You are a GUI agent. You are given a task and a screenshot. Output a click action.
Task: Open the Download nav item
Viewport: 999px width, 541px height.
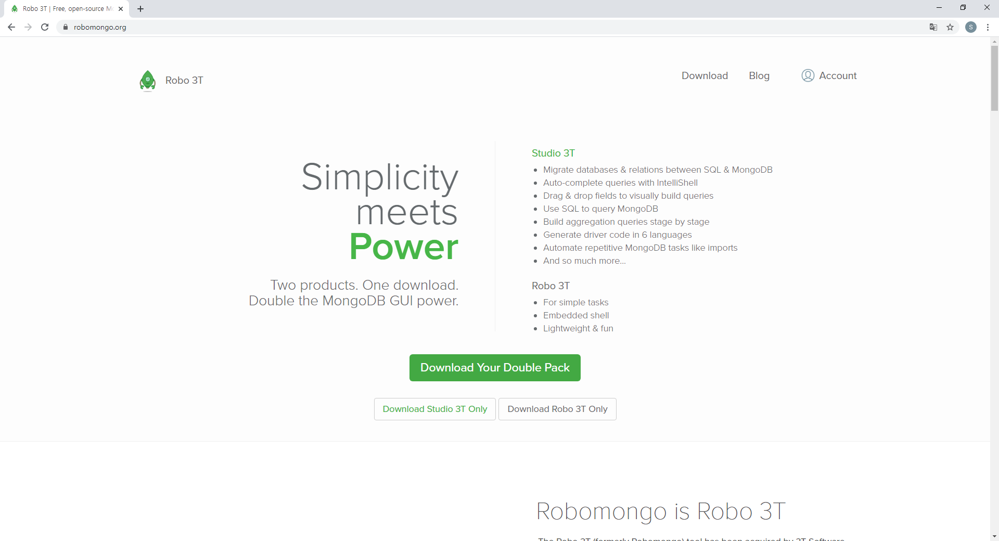pyautogui.click(x=705, y=75)
